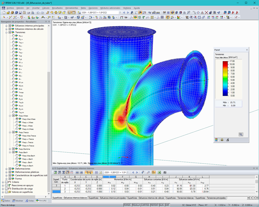The width and height of the screenshot is (259, 207).
Task: Click the Save floppy disk icon
Action: click(20, 12)
